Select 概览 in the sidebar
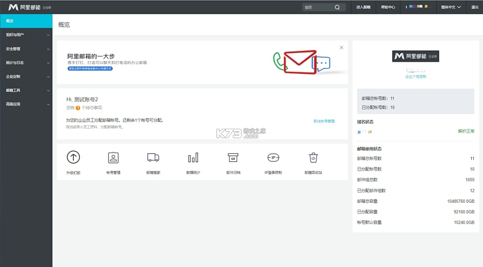Viewport: 483px width, 267px height. (26, 21)
